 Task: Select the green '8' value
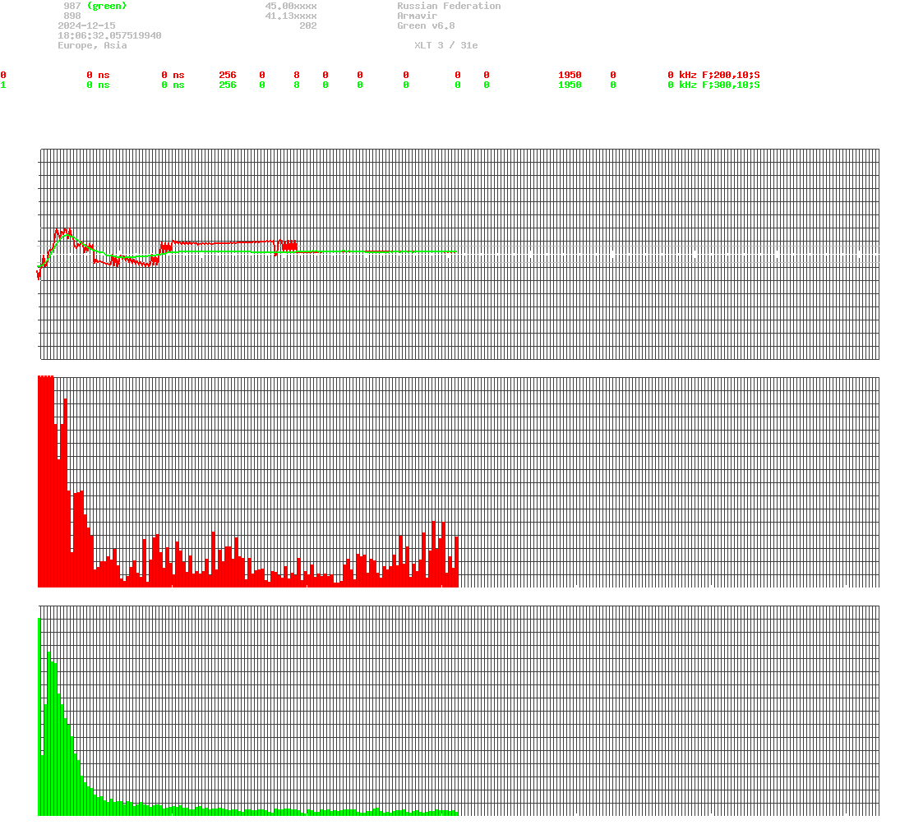pos(297,85)
